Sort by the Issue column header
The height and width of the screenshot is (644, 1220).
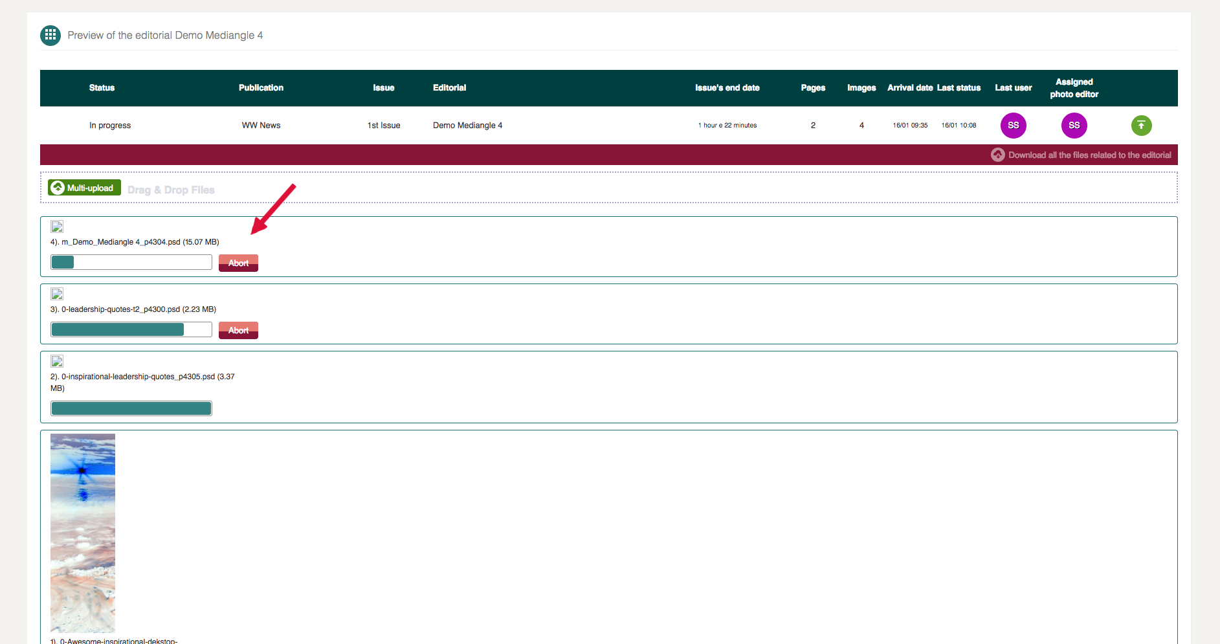click(x=383, y=88)
